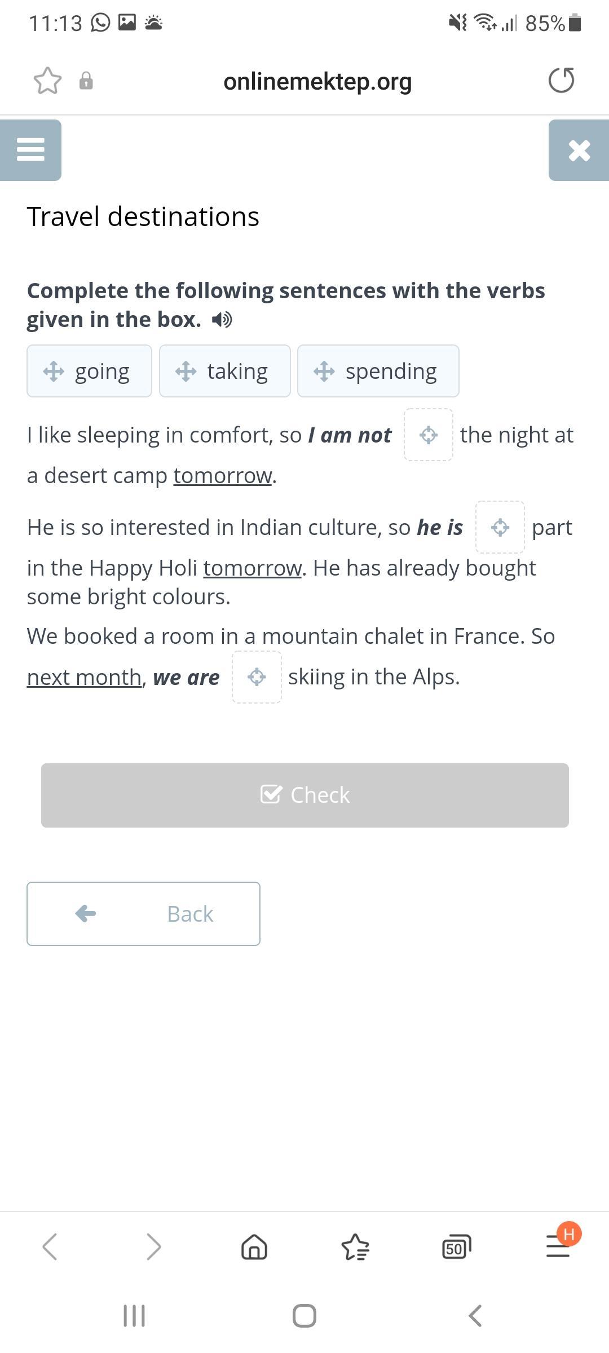Click the Check button
Screen dimensions: 609x1353
point(305,795)
